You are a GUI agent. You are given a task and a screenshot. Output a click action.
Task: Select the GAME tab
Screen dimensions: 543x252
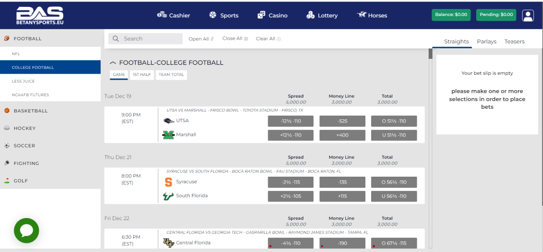(119, 74)
